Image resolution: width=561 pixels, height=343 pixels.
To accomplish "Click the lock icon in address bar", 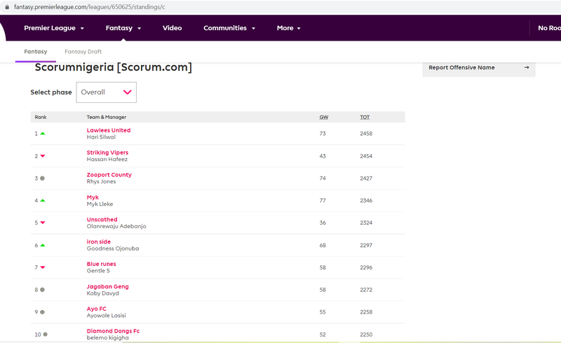I will click(7, 7).
